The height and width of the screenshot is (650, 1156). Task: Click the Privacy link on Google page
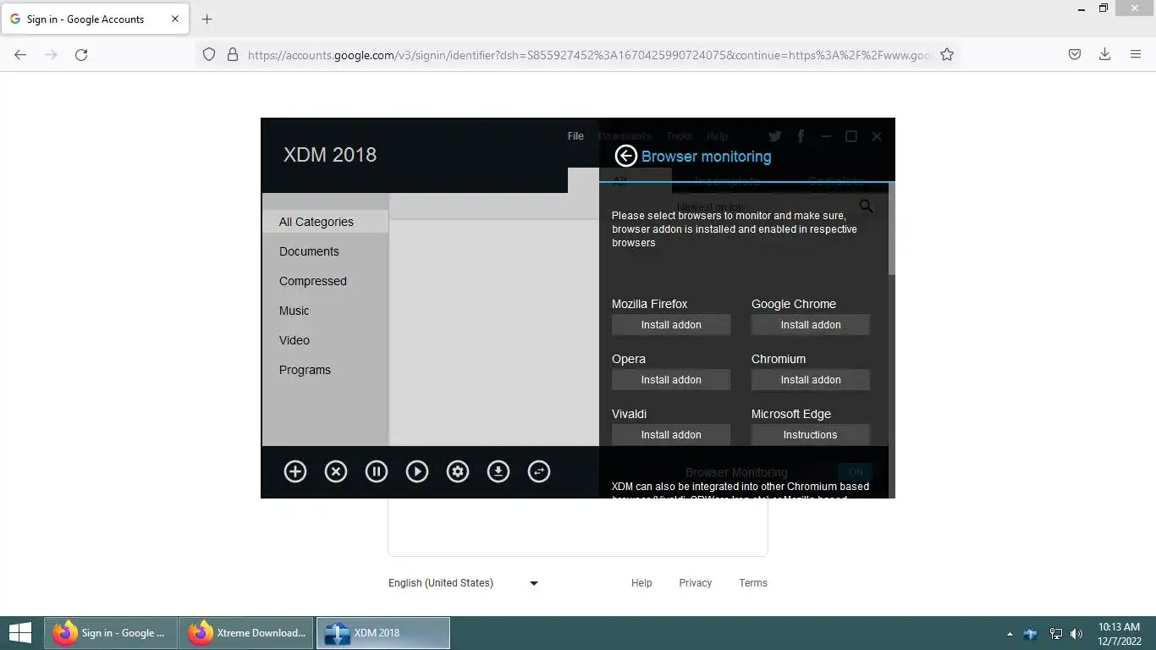695,582
